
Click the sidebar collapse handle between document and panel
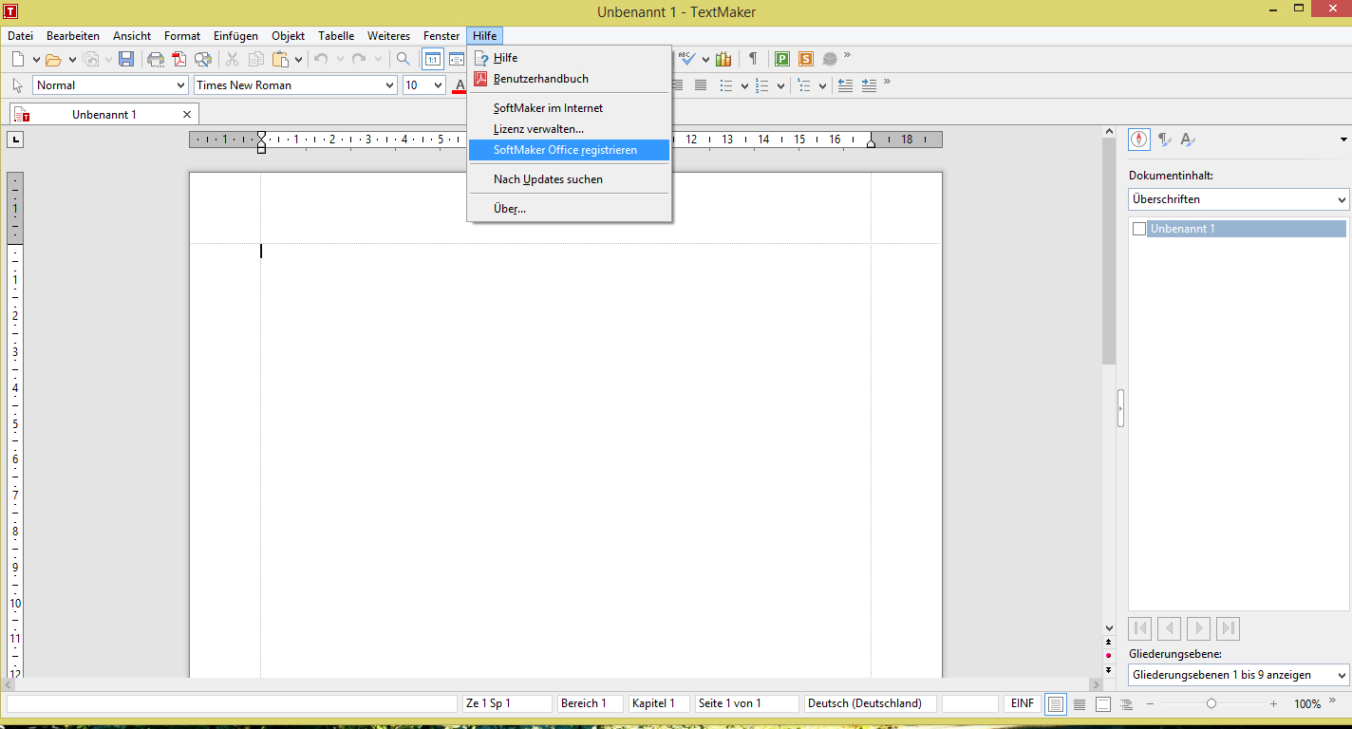coord(1120,408)
